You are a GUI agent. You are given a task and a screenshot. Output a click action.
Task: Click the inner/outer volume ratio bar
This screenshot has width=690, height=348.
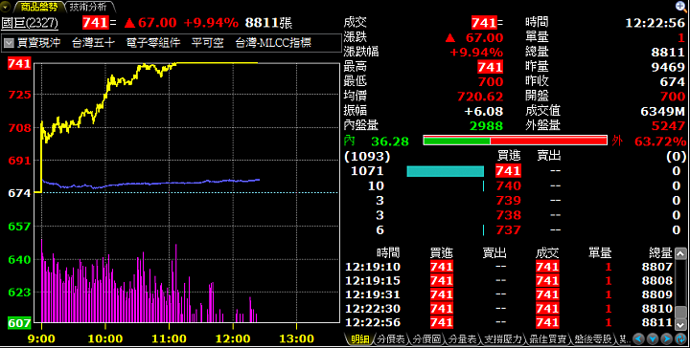[x=515, y=141]
